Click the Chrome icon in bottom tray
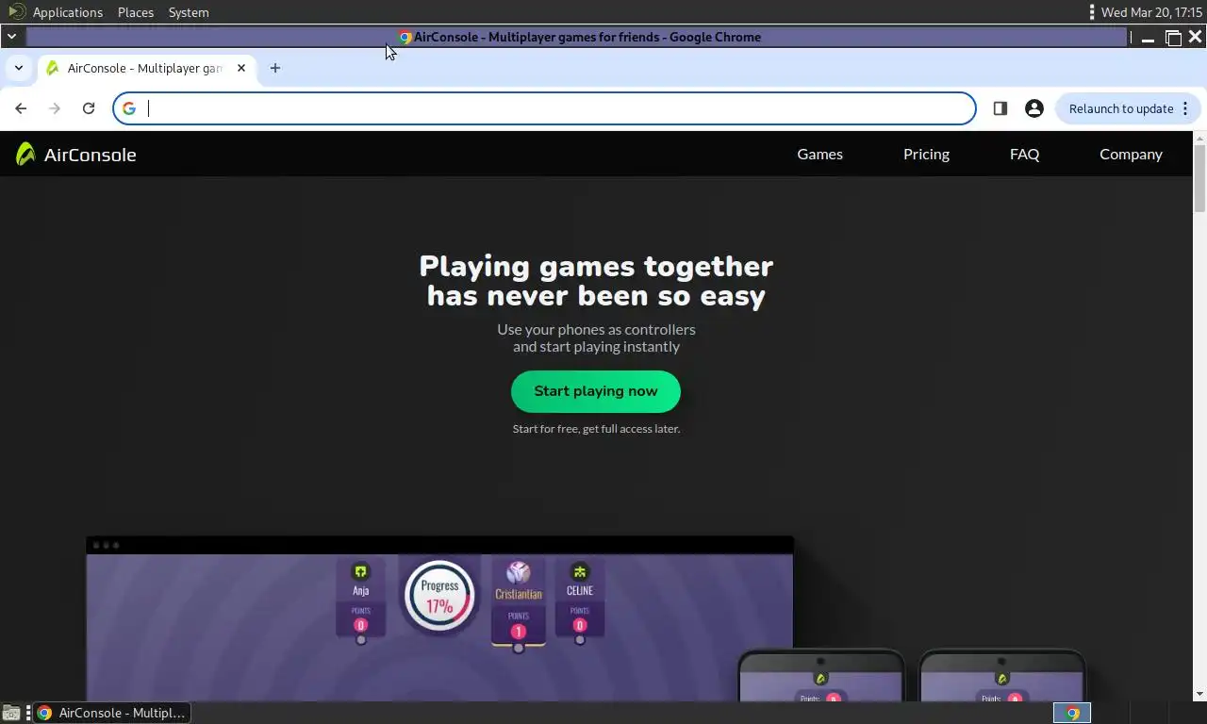Viewport: 1207px width, 724px height. [1072, 713]
